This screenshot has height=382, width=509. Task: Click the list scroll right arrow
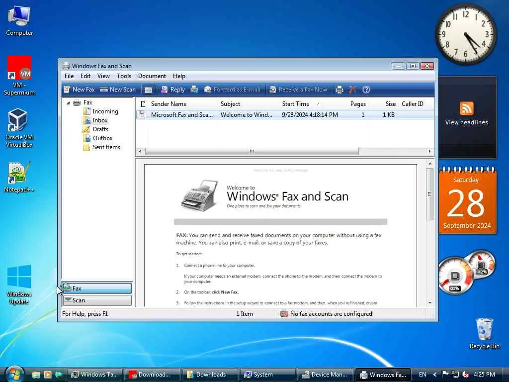click(430, 151)
